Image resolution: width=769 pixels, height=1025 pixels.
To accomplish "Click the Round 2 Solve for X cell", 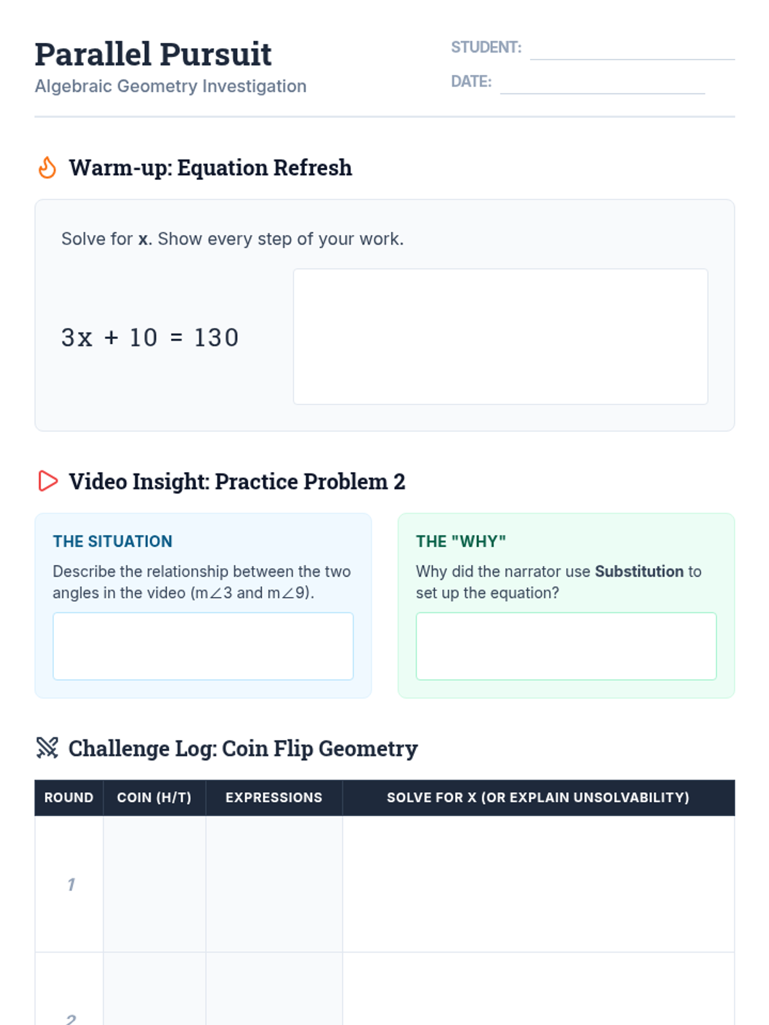I will (x=538, y=990).
